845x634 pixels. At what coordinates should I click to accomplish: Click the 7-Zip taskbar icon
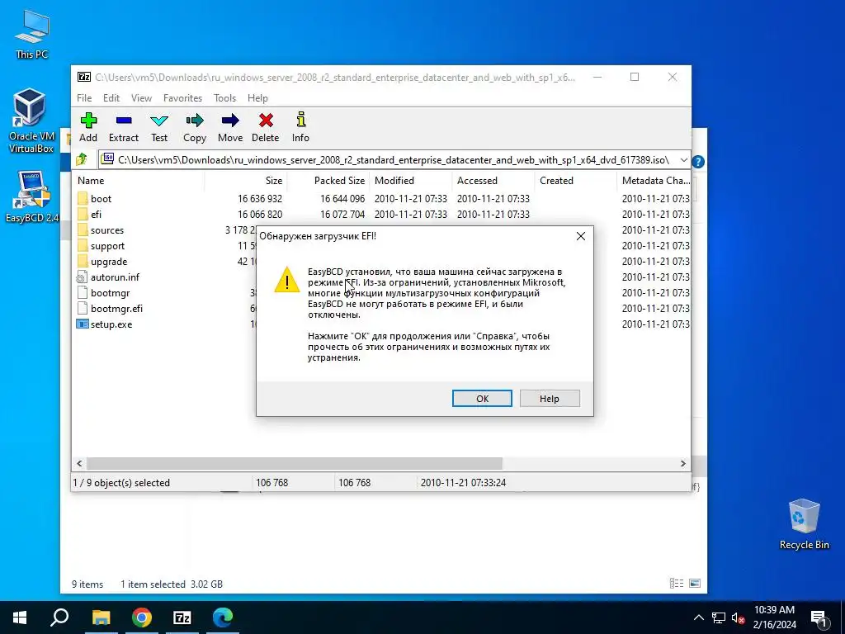(x=182, y=617)
